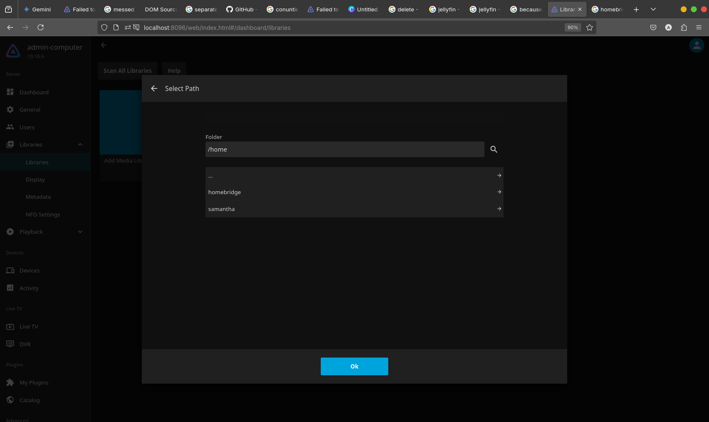Click the user profile icon at top right
This screenshot has width=709, height=422.
click(x=696, y=45)
